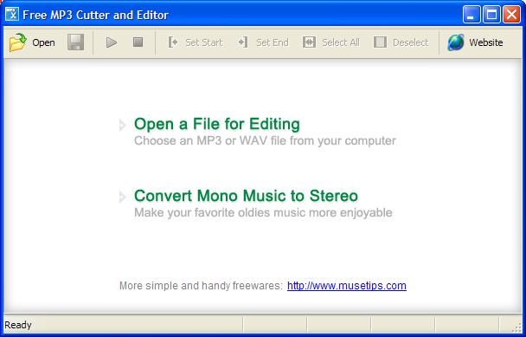Click 'More simple and handy freewares' text
The image size is (526, 337).
pos(202,286)
